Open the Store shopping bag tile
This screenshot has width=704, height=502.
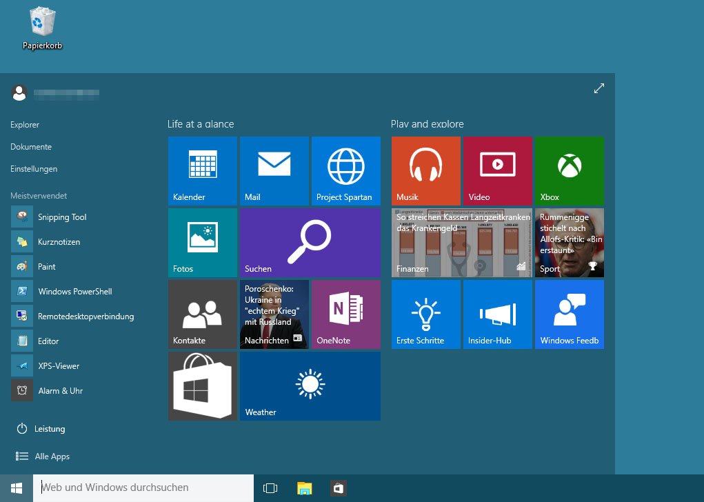coord(203,386)
